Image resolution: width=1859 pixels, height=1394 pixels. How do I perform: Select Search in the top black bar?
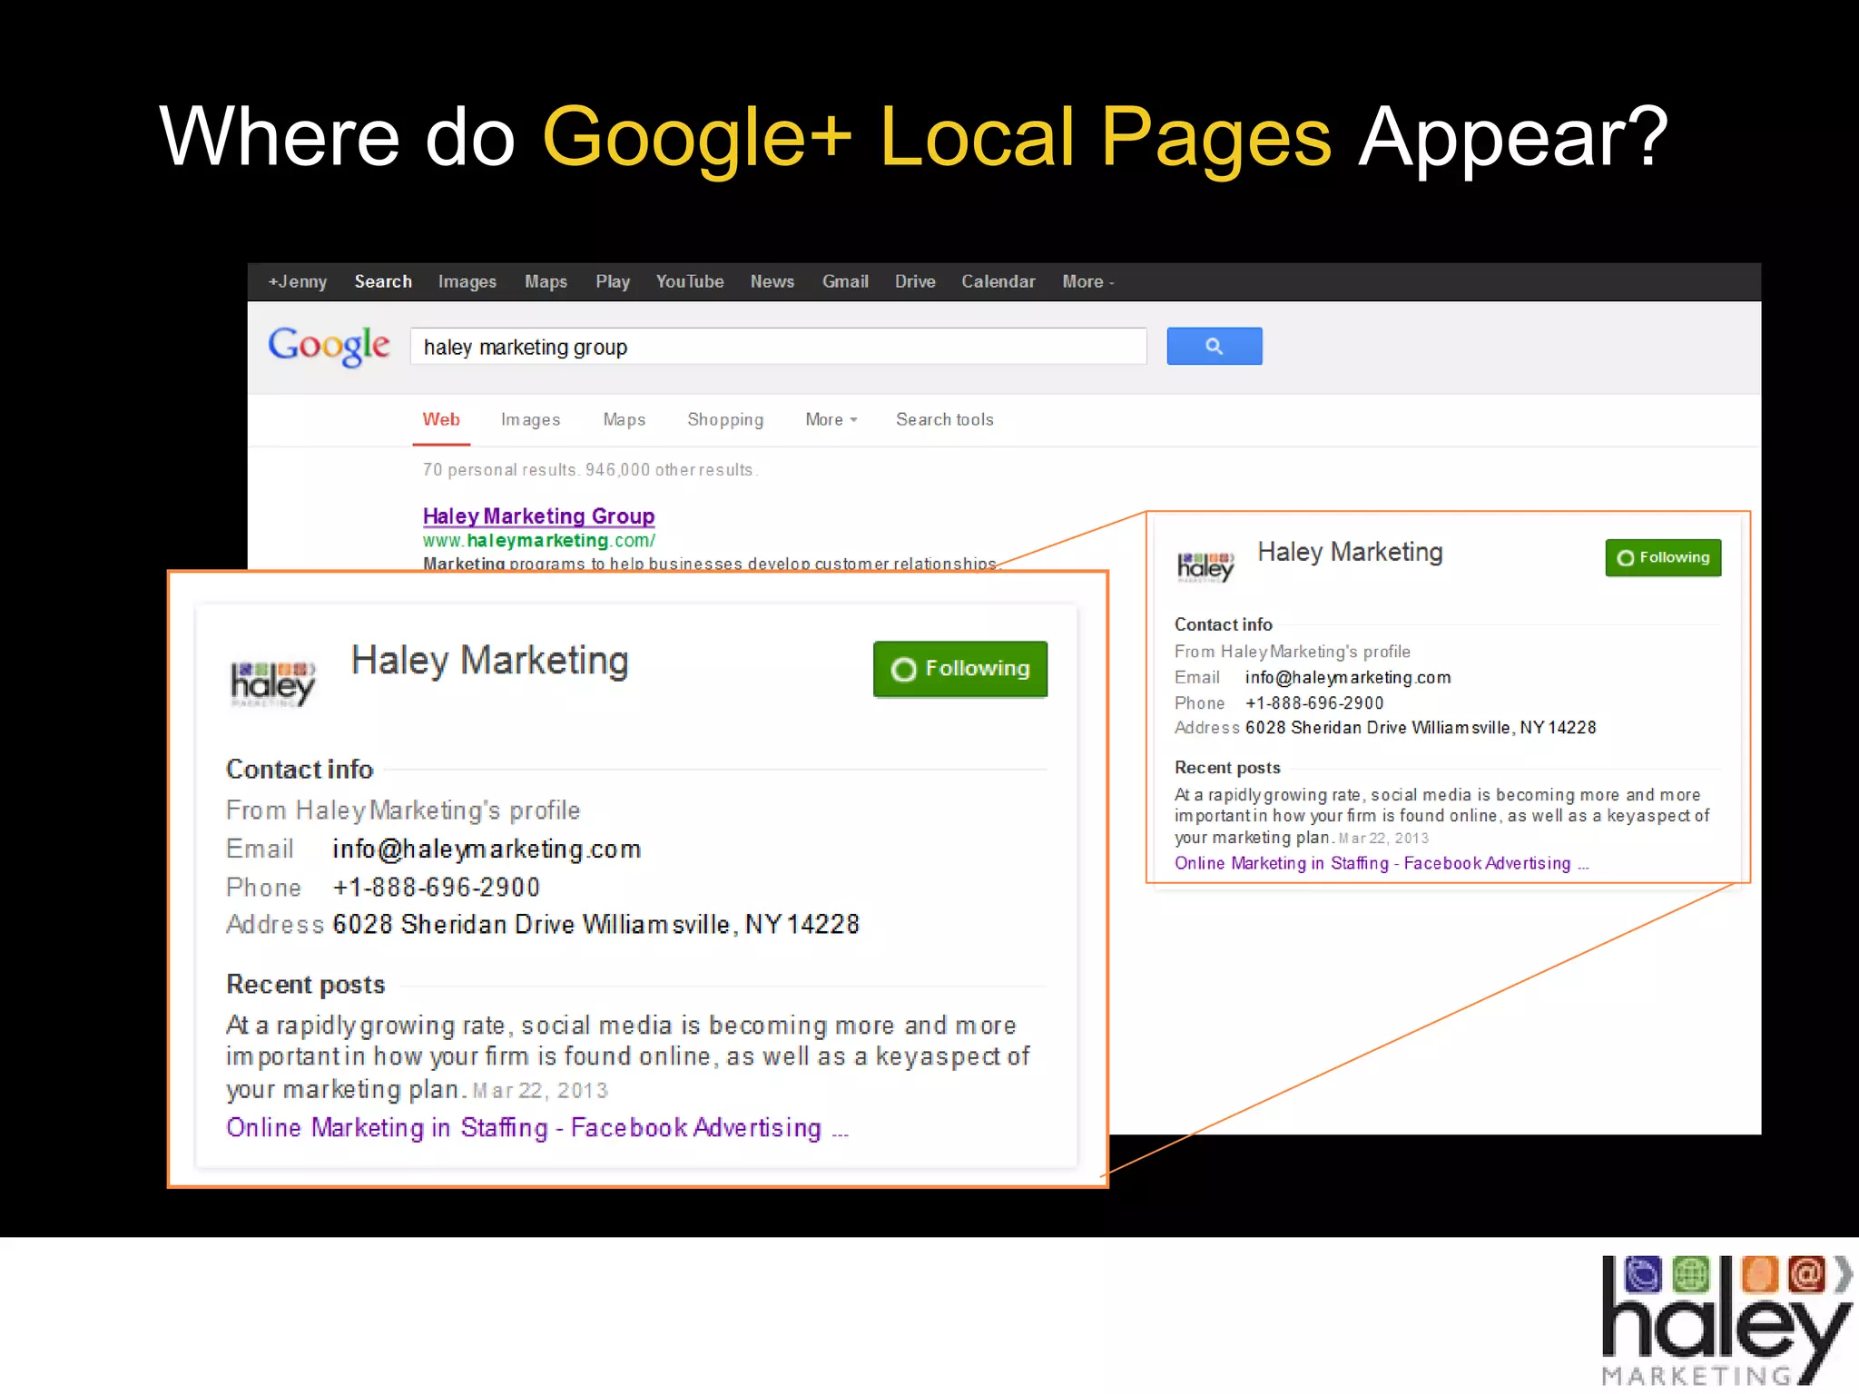pos(383,281)
